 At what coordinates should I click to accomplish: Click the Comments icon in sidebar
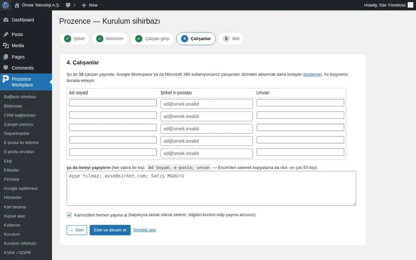coord(6,68)
